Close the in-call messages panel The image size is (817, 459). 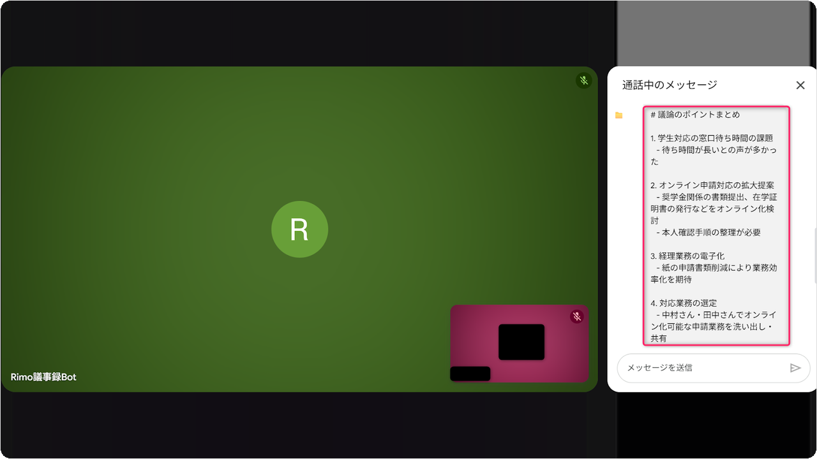tap(800, 85)
